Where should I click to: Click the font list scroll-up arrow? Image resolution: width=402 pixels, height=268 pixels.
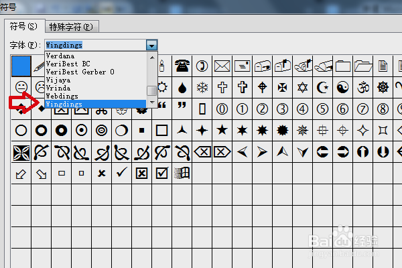[152, 58]
